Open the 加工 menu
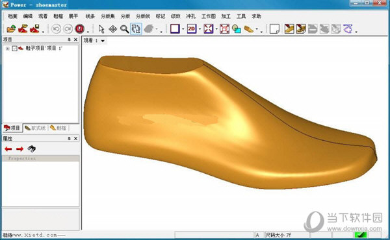This screenshot has width=390, height=240. [226, 16]
